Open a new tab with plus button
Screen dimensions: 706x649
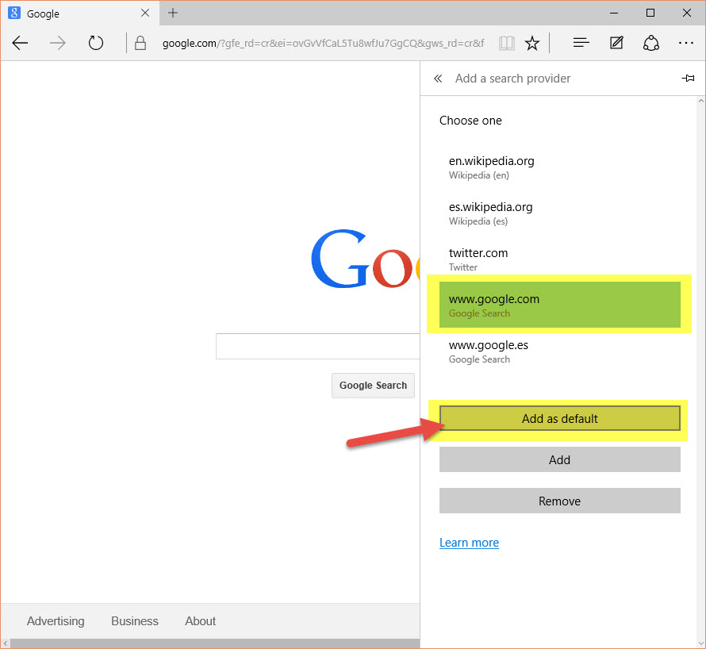tap(173, 13)
